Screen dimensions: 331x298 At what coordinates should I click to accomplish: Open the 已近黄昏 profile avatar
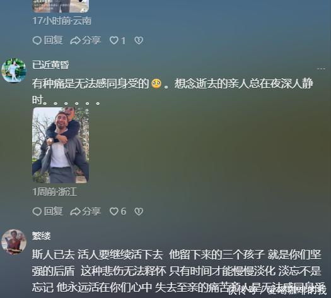click(x=14, y=70)
